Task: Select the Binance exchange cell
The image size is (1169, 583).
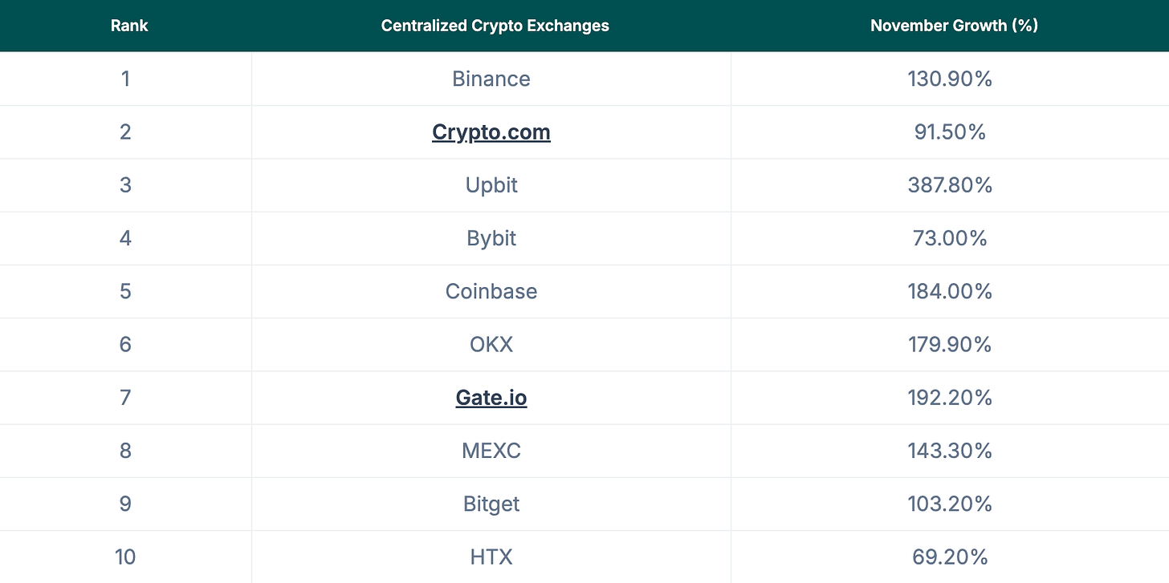Action: point(491,79)
